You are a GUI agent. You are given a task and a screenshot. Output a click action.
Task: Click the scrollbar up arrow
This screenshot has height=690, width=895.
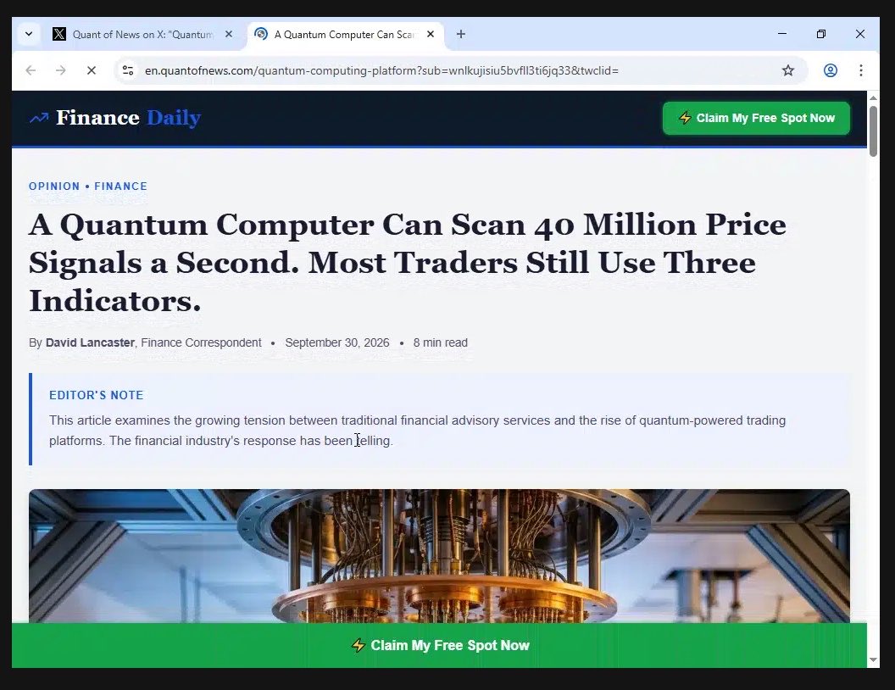click(x=873, y=98)
